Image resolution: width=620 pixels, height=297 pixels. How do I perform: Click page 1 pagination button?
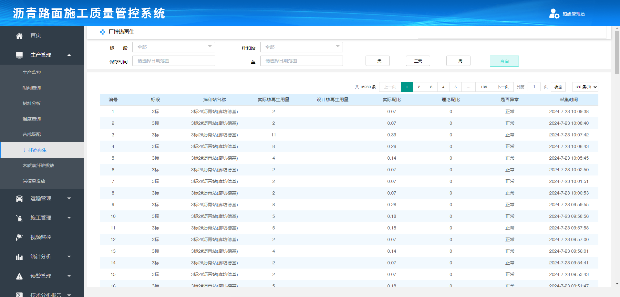point(407,87)
